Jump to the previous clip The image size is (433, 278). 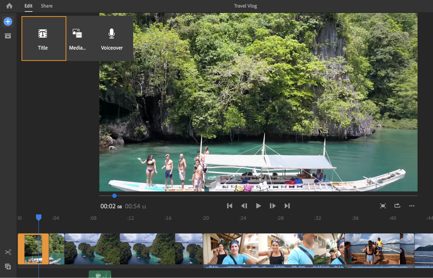tap(230, 206)
